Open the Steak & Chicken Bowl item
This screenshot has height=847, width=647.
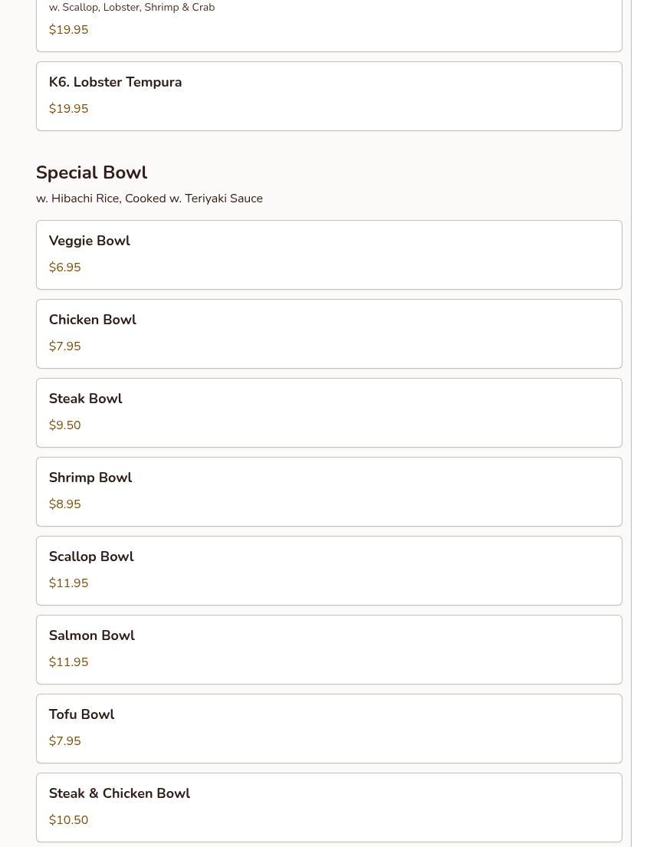tap(329, 808)
